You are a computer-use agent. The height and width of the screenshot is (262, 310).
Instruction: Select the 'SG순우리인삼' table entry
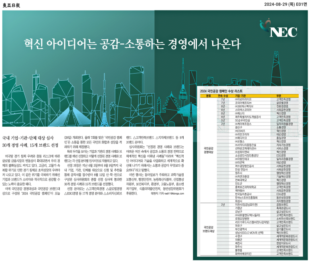tap(242, 120)
